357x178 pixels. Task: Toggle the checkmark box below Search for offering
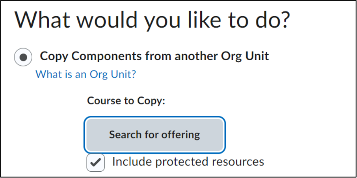96,163
